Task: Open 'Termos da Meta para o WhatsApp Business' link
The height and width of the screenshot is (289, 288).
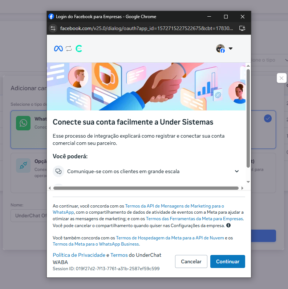Action: point(96,244)
